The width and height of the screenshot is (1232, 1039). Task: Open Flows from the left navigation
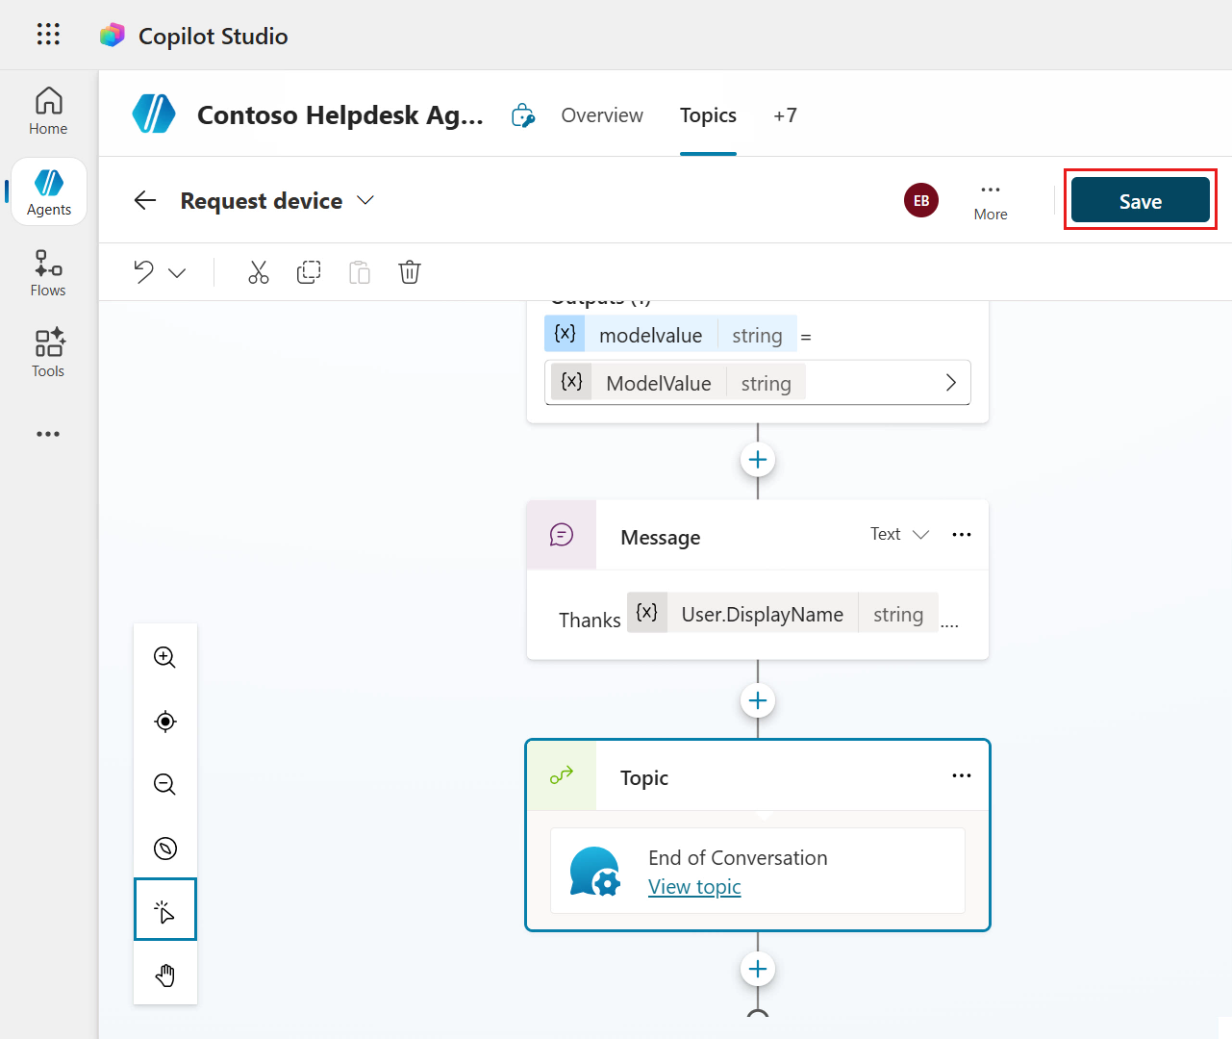48,273
